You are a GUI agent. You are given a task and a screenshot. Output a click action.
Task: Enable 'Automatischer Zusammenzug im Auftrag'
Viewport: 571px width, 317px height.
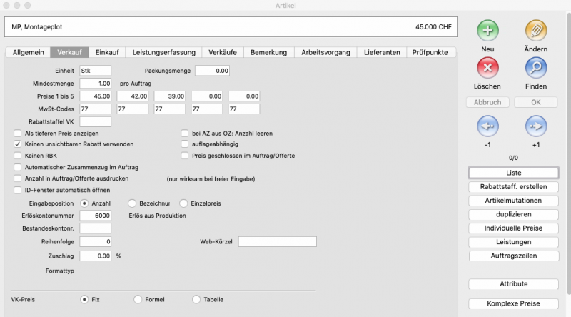pos(17,167)
